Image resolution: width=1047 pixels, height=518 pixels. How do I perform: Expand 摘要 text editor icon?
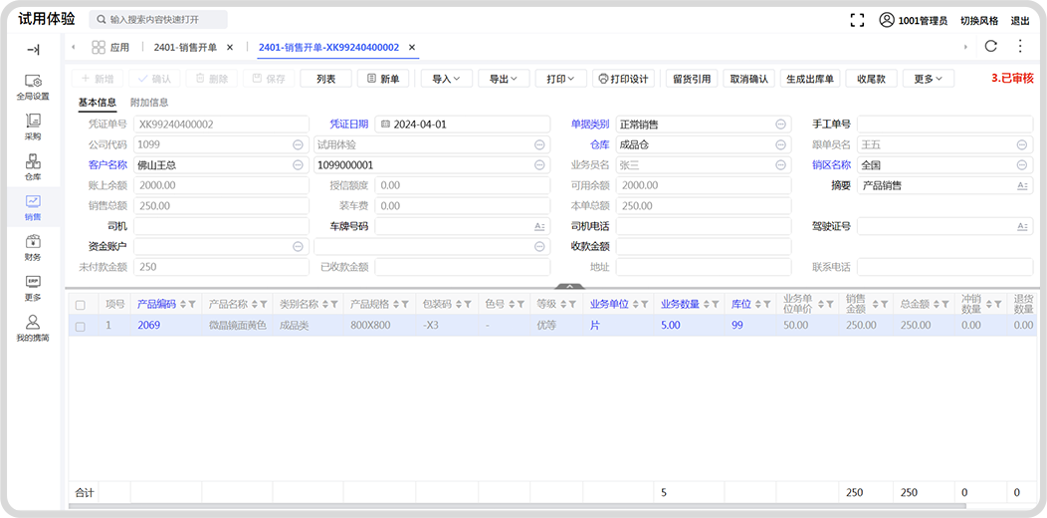[x=1022, y=186]
